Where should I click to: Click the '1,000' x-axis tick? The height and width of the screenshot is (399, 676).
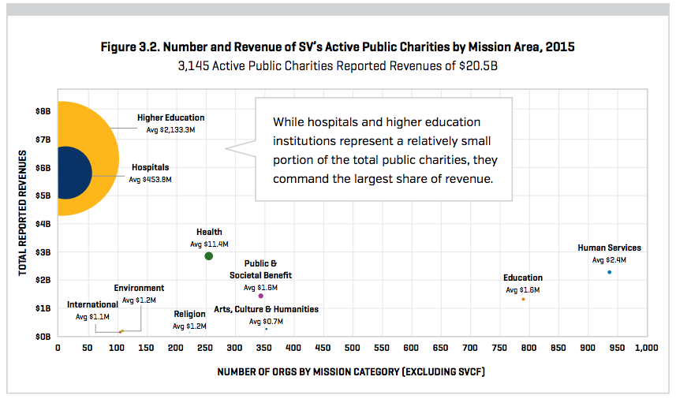tap(646, 348)
